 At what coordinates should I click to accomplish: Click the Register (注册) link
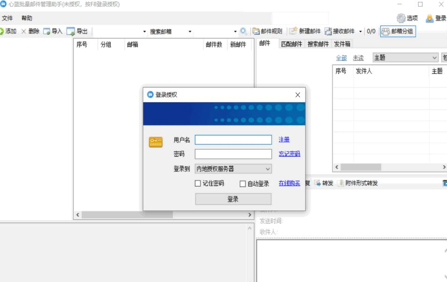(284, 139)
